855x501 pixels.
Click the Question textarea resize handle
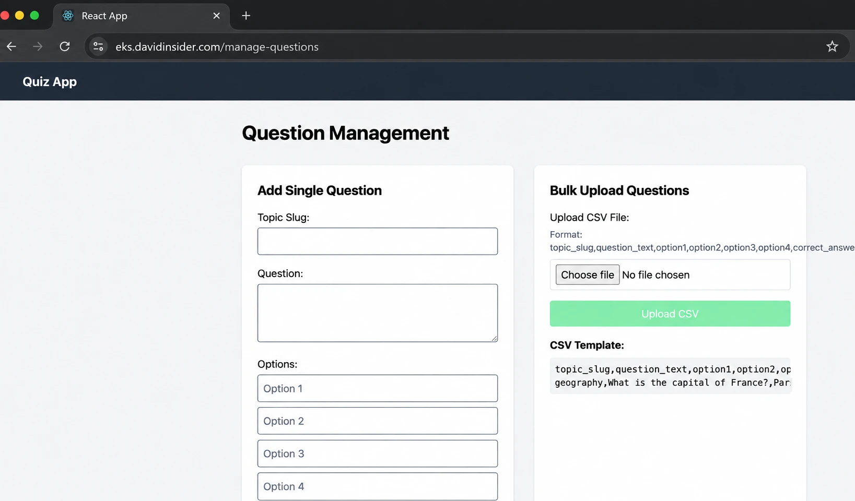[x=494, y=339]
